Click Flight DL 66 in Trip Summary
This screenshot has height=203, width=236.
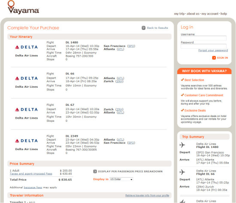point(205,174)
